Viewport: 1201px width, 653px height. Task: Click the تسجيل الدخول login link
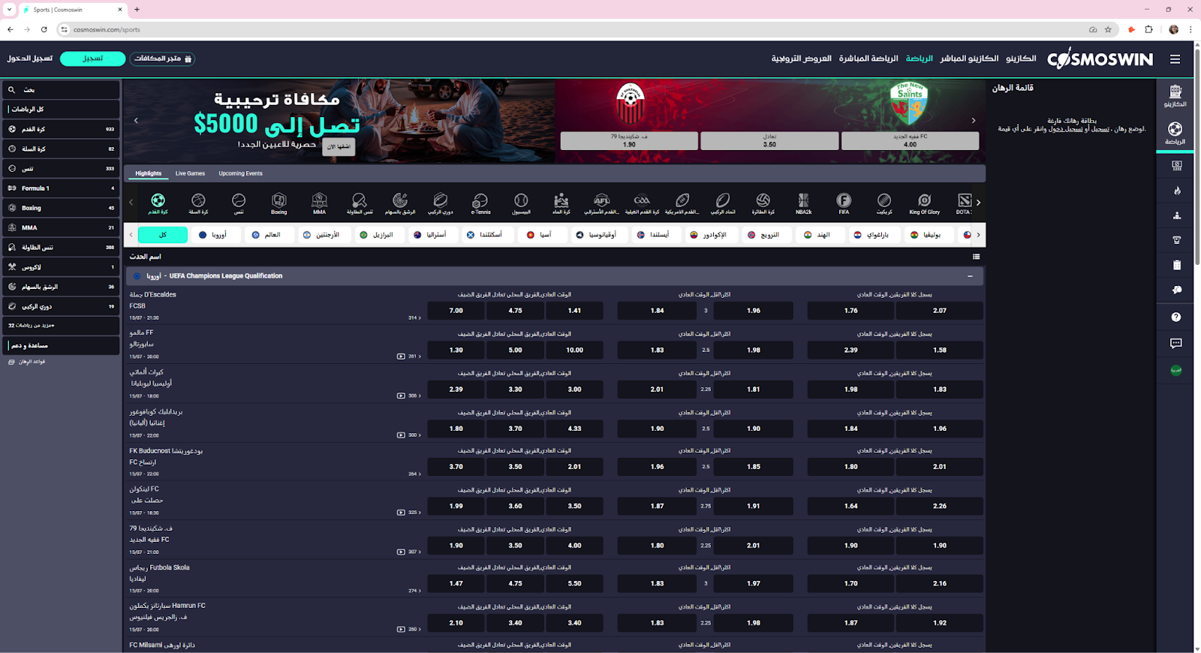point(30,59)
